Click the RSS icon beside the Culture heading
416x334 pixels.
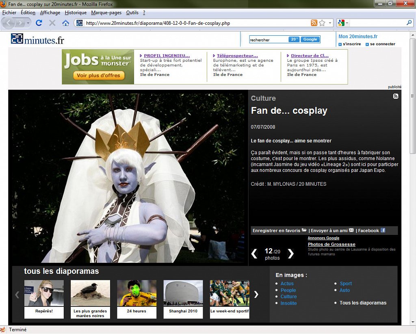pos(395,96)
